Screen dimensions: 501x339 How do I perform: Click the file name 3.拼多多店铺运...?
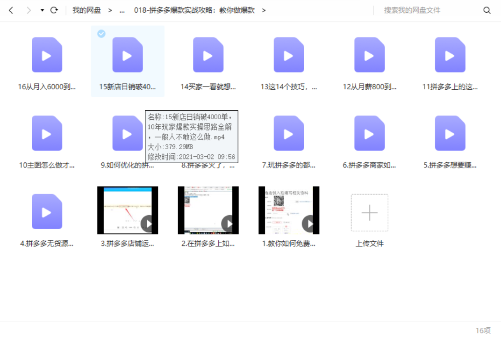[128, 243]
